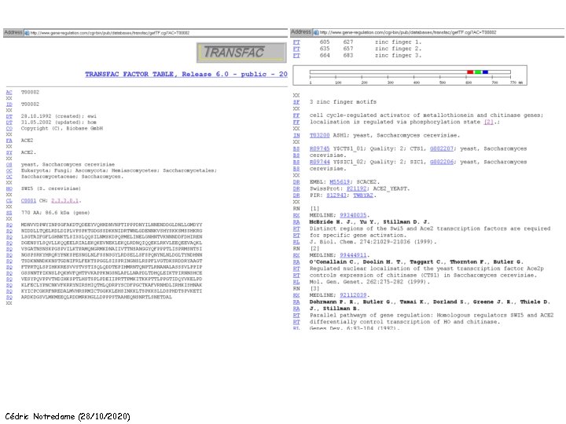
Task: Click the TRANSFAC logo image
Action: pos(241,53)
